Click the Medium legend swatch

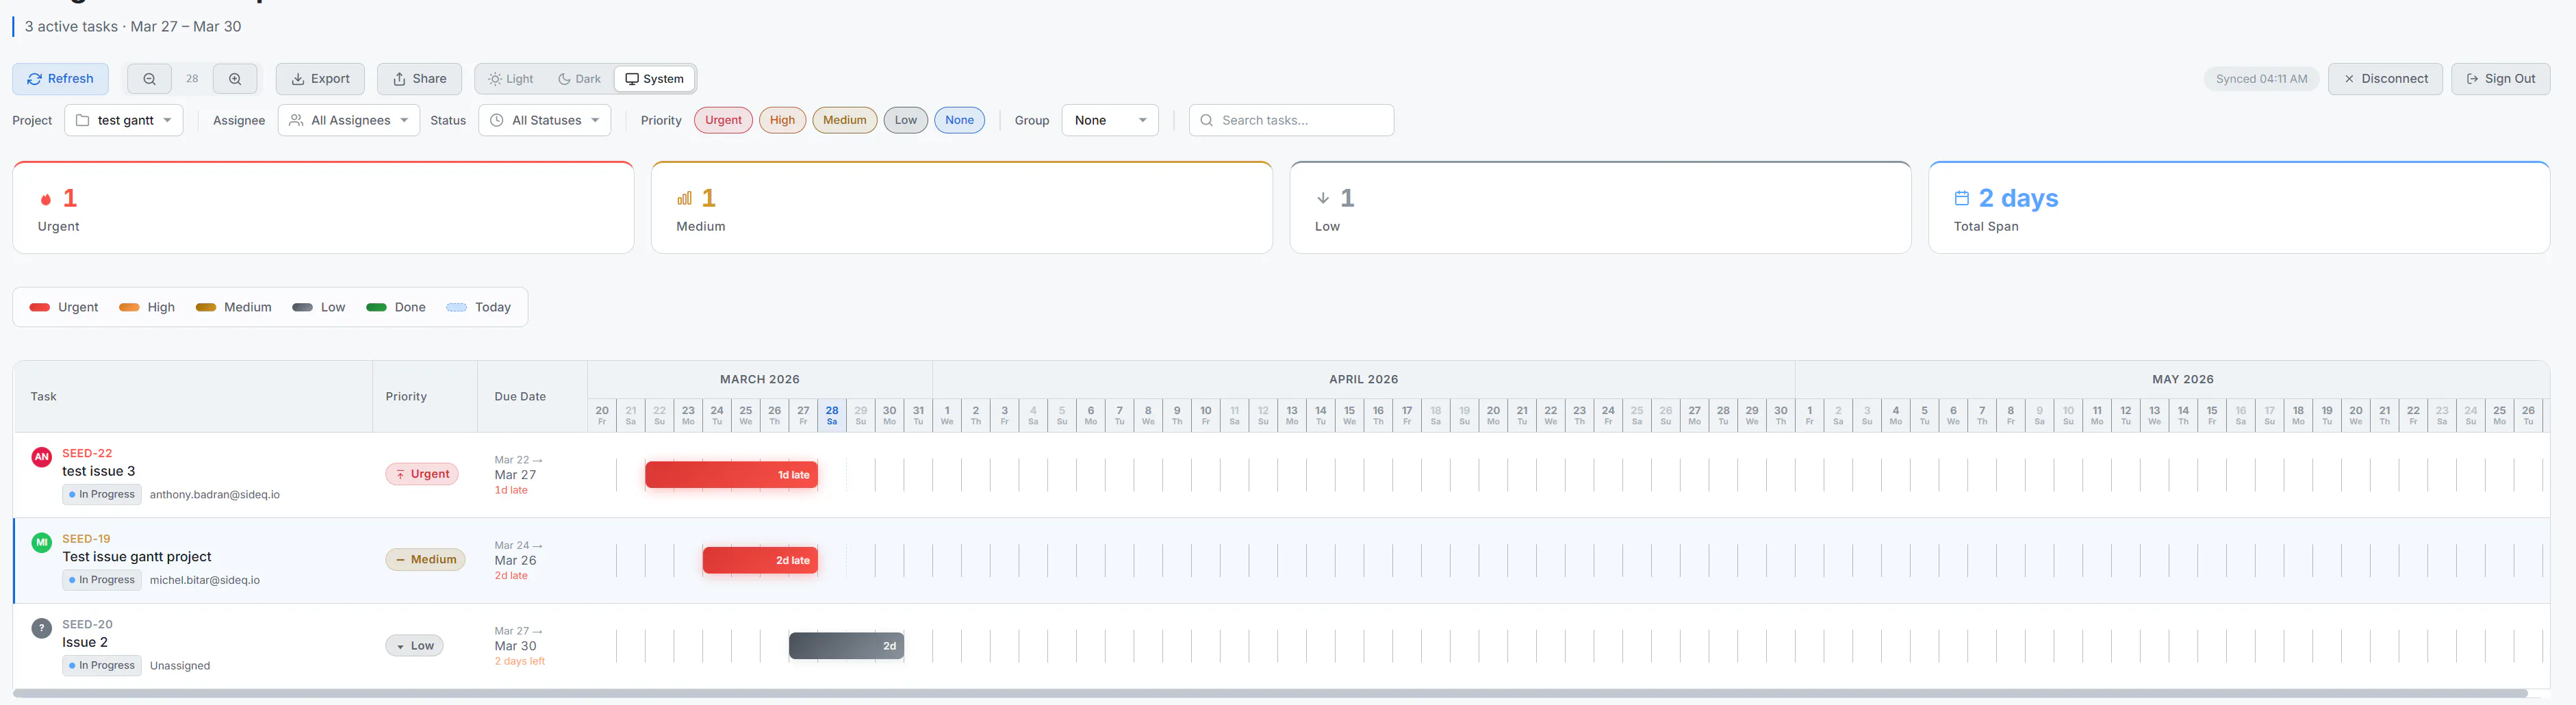click(206, 307)
